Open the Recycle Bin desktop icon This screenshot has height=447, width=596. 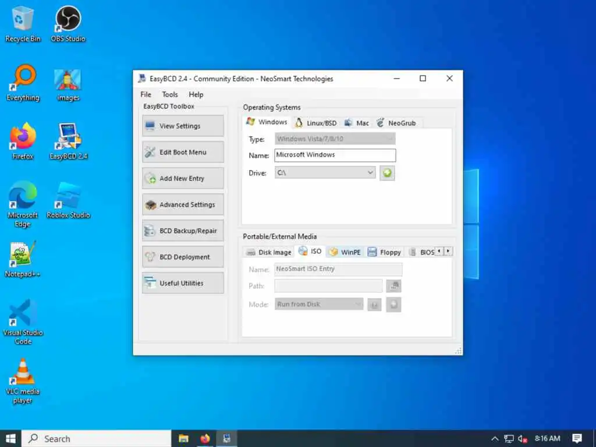[23, 24]
